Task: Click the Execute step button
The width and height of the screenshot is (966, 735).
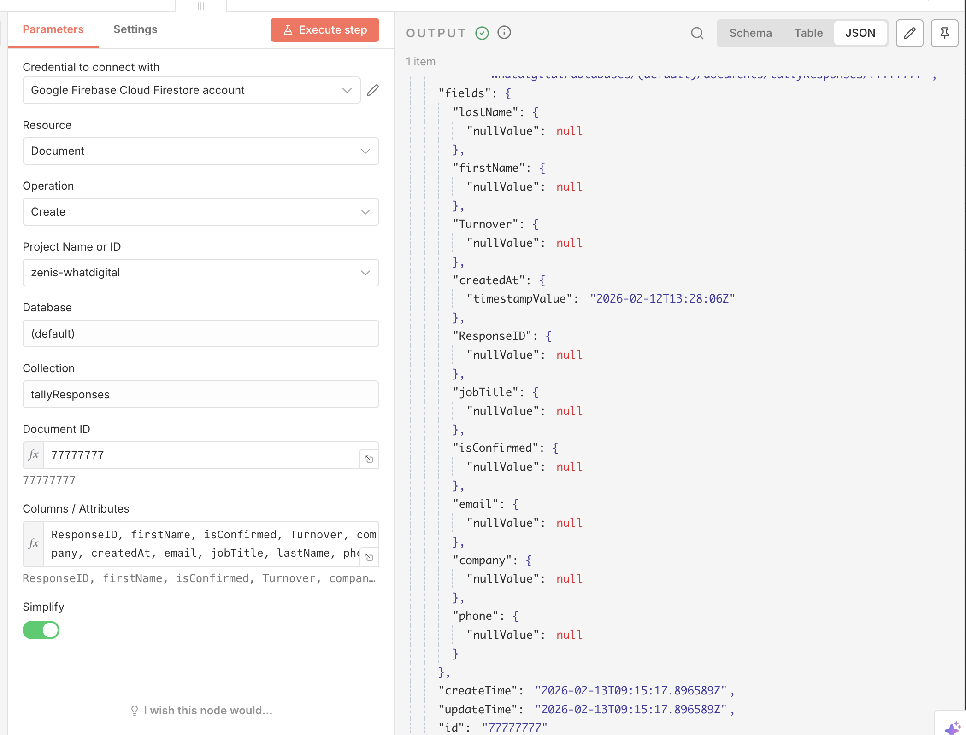Action: [x=325, y=30]
